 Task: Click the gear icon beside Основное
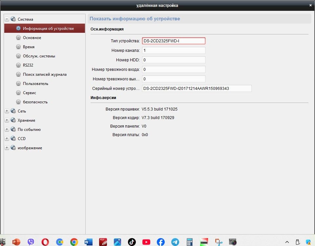pos(18,37)
